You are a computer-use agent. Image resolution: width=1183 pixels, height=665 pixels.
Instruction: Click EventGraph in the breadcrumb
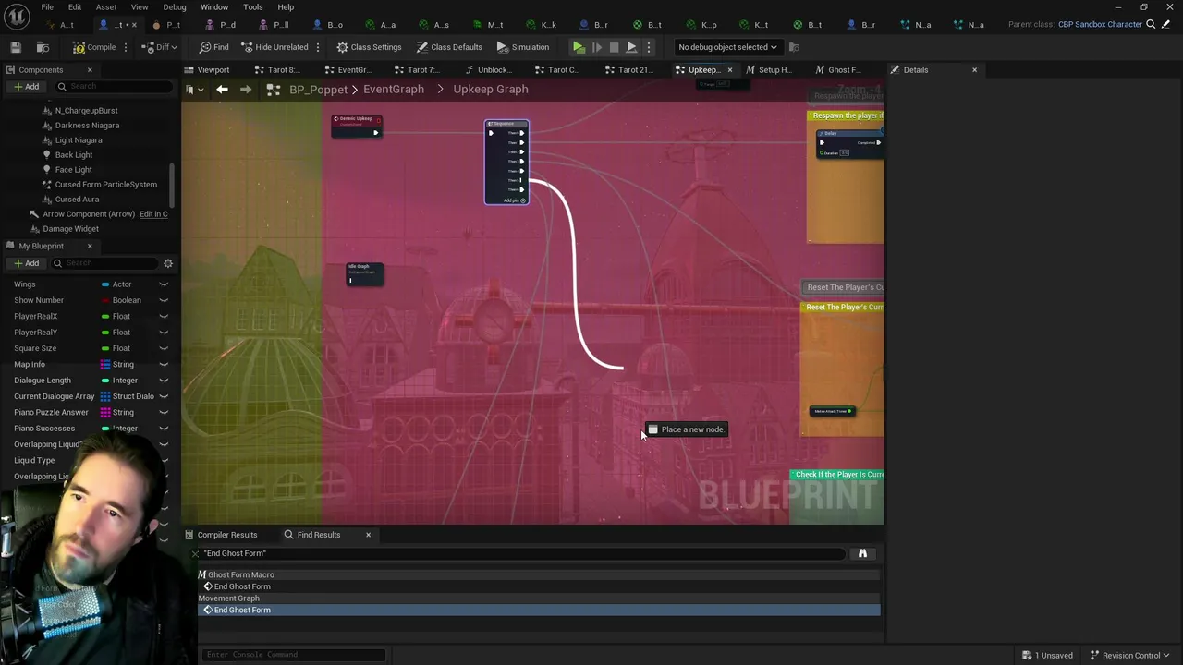tap(394, 89)
